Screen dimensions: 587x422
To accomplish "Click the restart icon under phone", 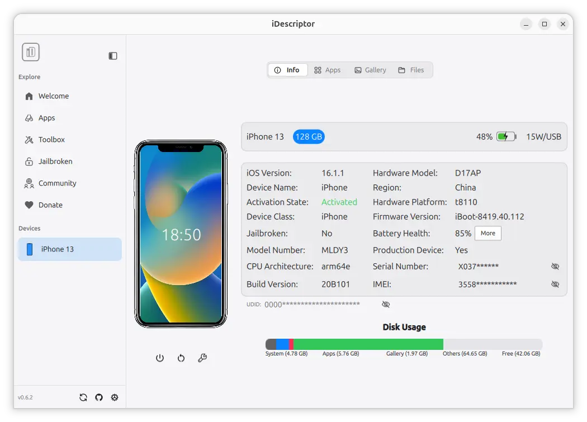I will point(181,358).
